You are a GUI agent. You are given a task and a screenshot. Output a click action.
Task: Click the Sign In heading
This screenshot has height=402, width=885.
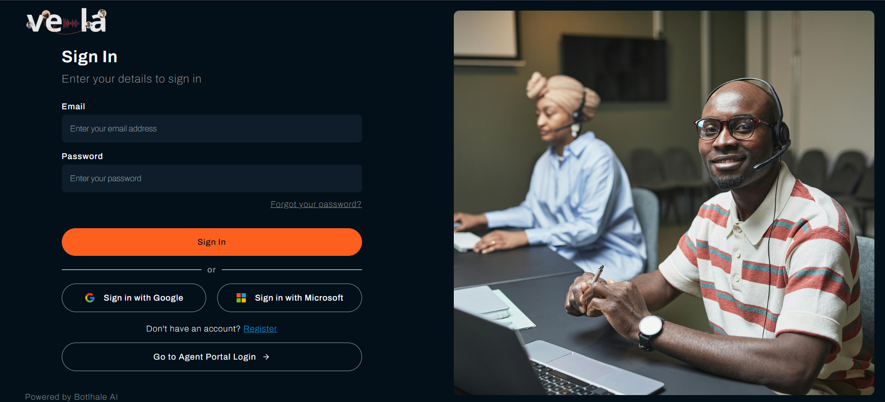(89, 57)
